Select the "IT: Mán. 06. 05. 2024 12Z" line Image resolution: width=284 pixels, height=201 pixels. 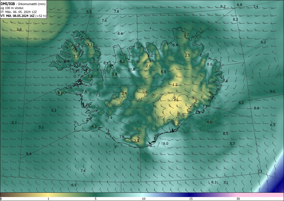pos(19,12)
